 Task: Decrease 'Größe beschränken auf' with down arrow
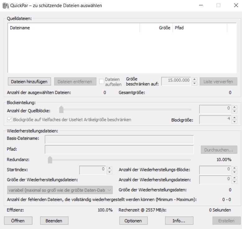(x=194, y=83)
